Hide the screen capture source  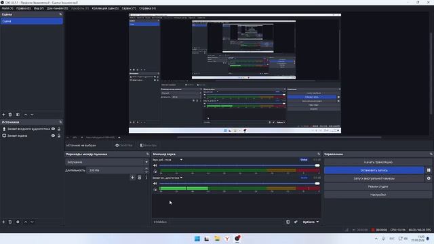[x=53, y=136]
